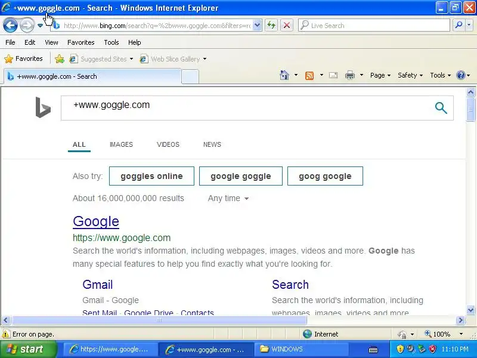Viewport: 477px width, 358px height.
Task: Click the Add to Favorites Bar icon
Action: point(59,58)
